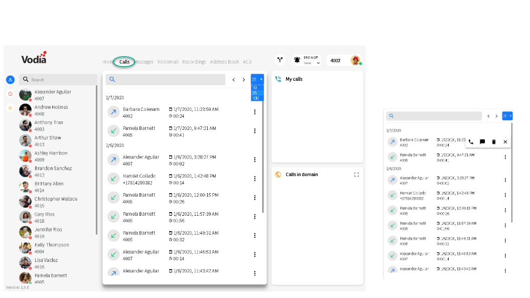
Task: Close the call action popup
Action: point(505,142)
